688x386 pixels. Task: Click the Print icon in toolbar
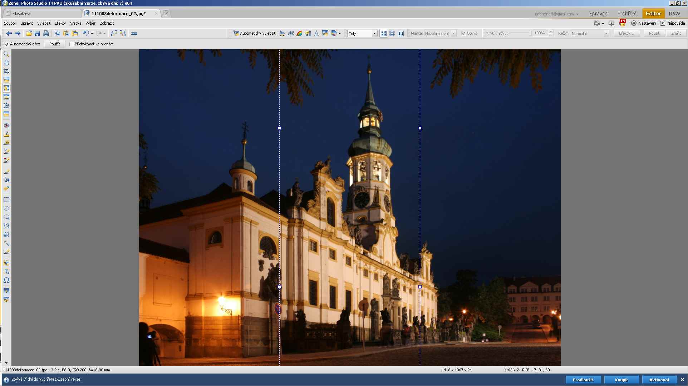coord(46,33)
